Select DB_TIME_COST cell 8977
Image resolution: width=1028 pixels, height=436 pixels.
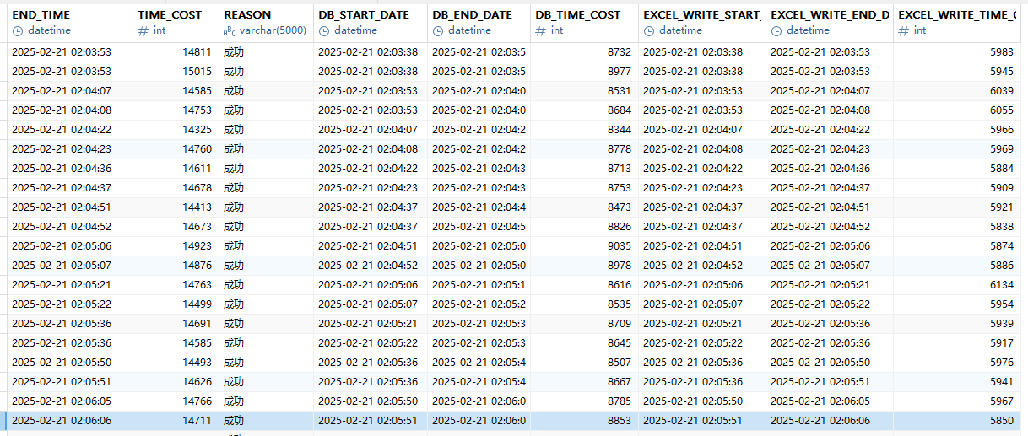point(585,72)
